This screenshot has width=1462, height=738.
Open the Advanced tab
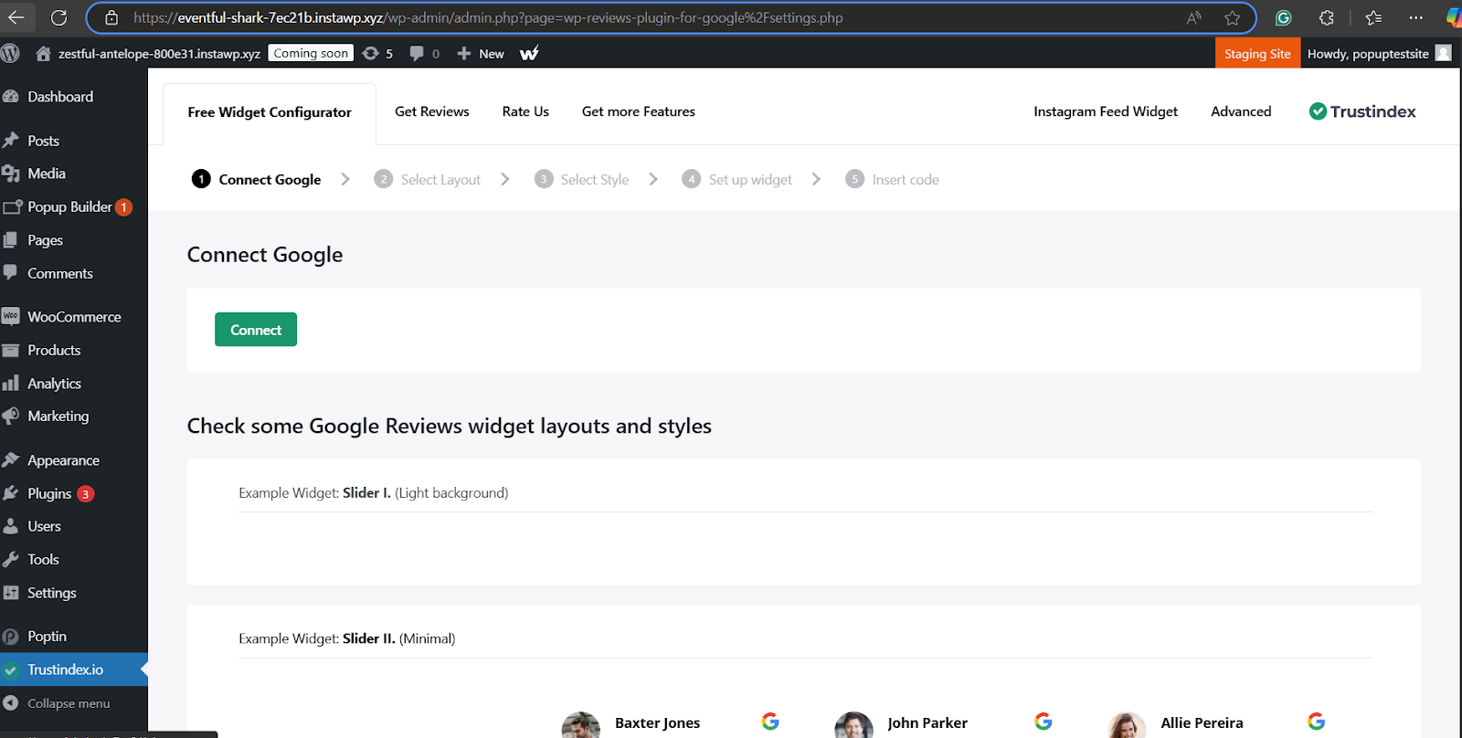pyautogui.click(x=1241, y=111)
